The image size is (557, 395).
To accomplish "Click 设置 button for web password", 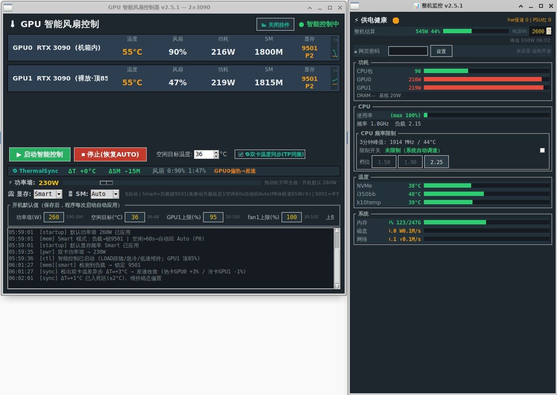I will click(x=441, y=51).
